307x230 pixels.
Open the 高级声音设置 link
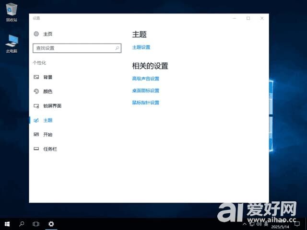pos(146,79)
